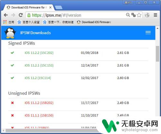Image resolution: width=161 pixels, height=134 pixels.
Task: Click green checkmark for iOS 11.2
Action: coord(12,78)
